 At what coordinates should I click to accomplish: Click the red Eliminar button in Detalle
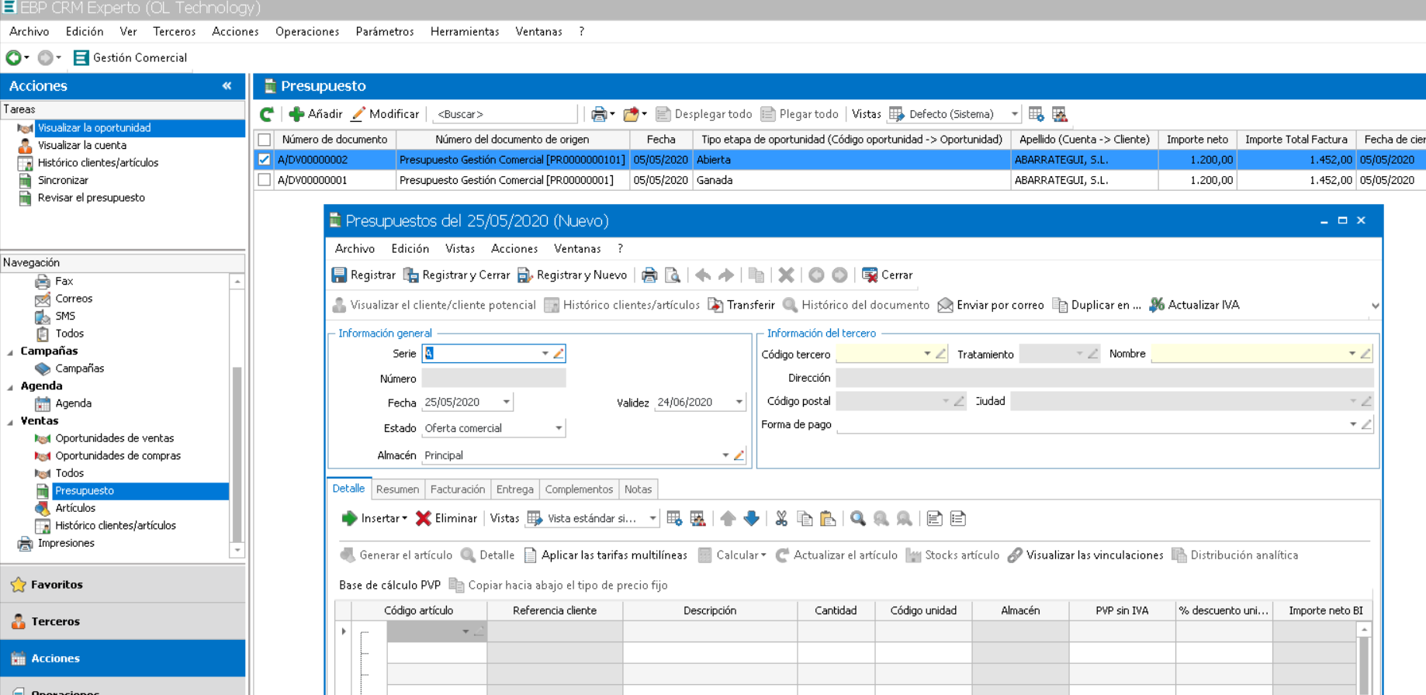pyautogui.click(x=446, y=518)
